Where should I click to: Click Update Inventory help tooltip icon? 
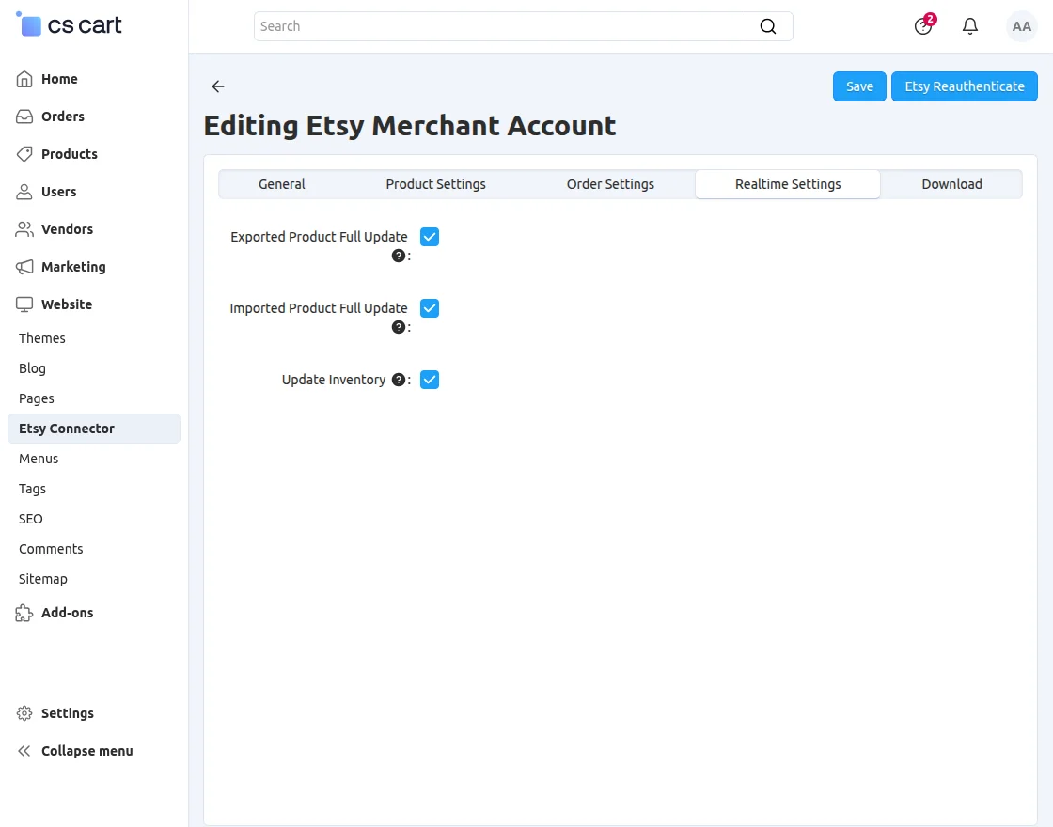tap(399, 380)
